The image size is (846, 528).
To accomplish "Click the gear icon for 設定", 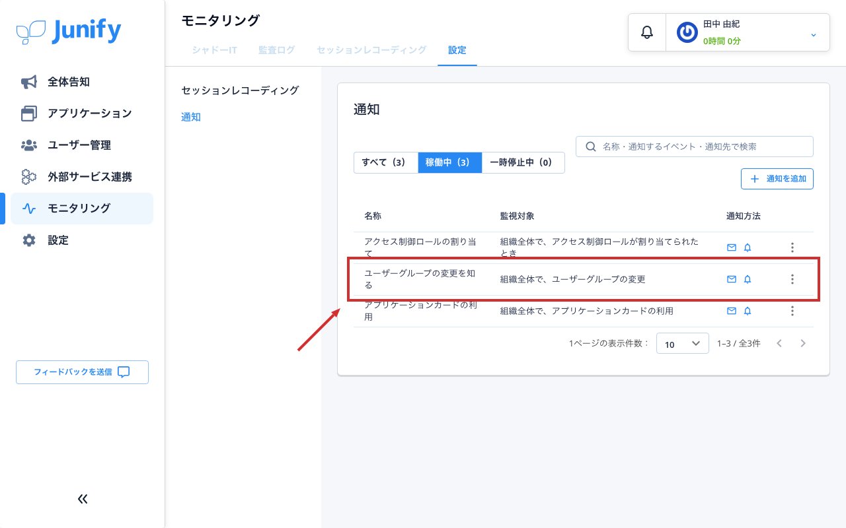I will coord(29,240).
